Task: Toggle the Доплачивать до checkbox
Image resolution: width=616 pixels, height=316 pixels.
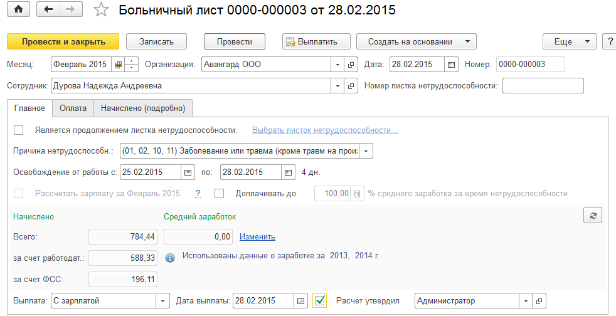Action: (220, 193)
